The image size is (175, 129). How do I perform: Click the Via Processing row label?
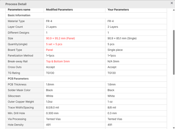pos(17,119)
